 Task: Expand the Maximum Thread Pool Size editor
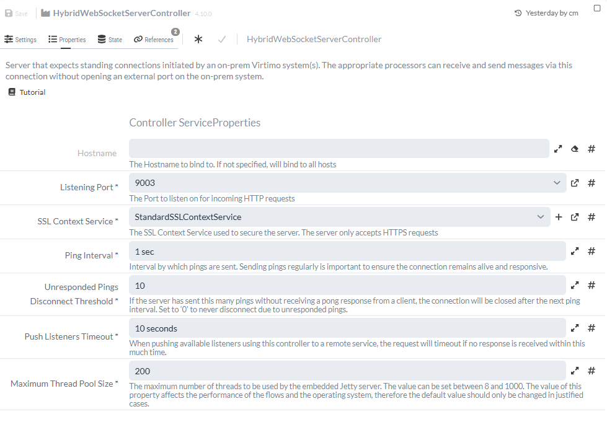coord(575,371)
